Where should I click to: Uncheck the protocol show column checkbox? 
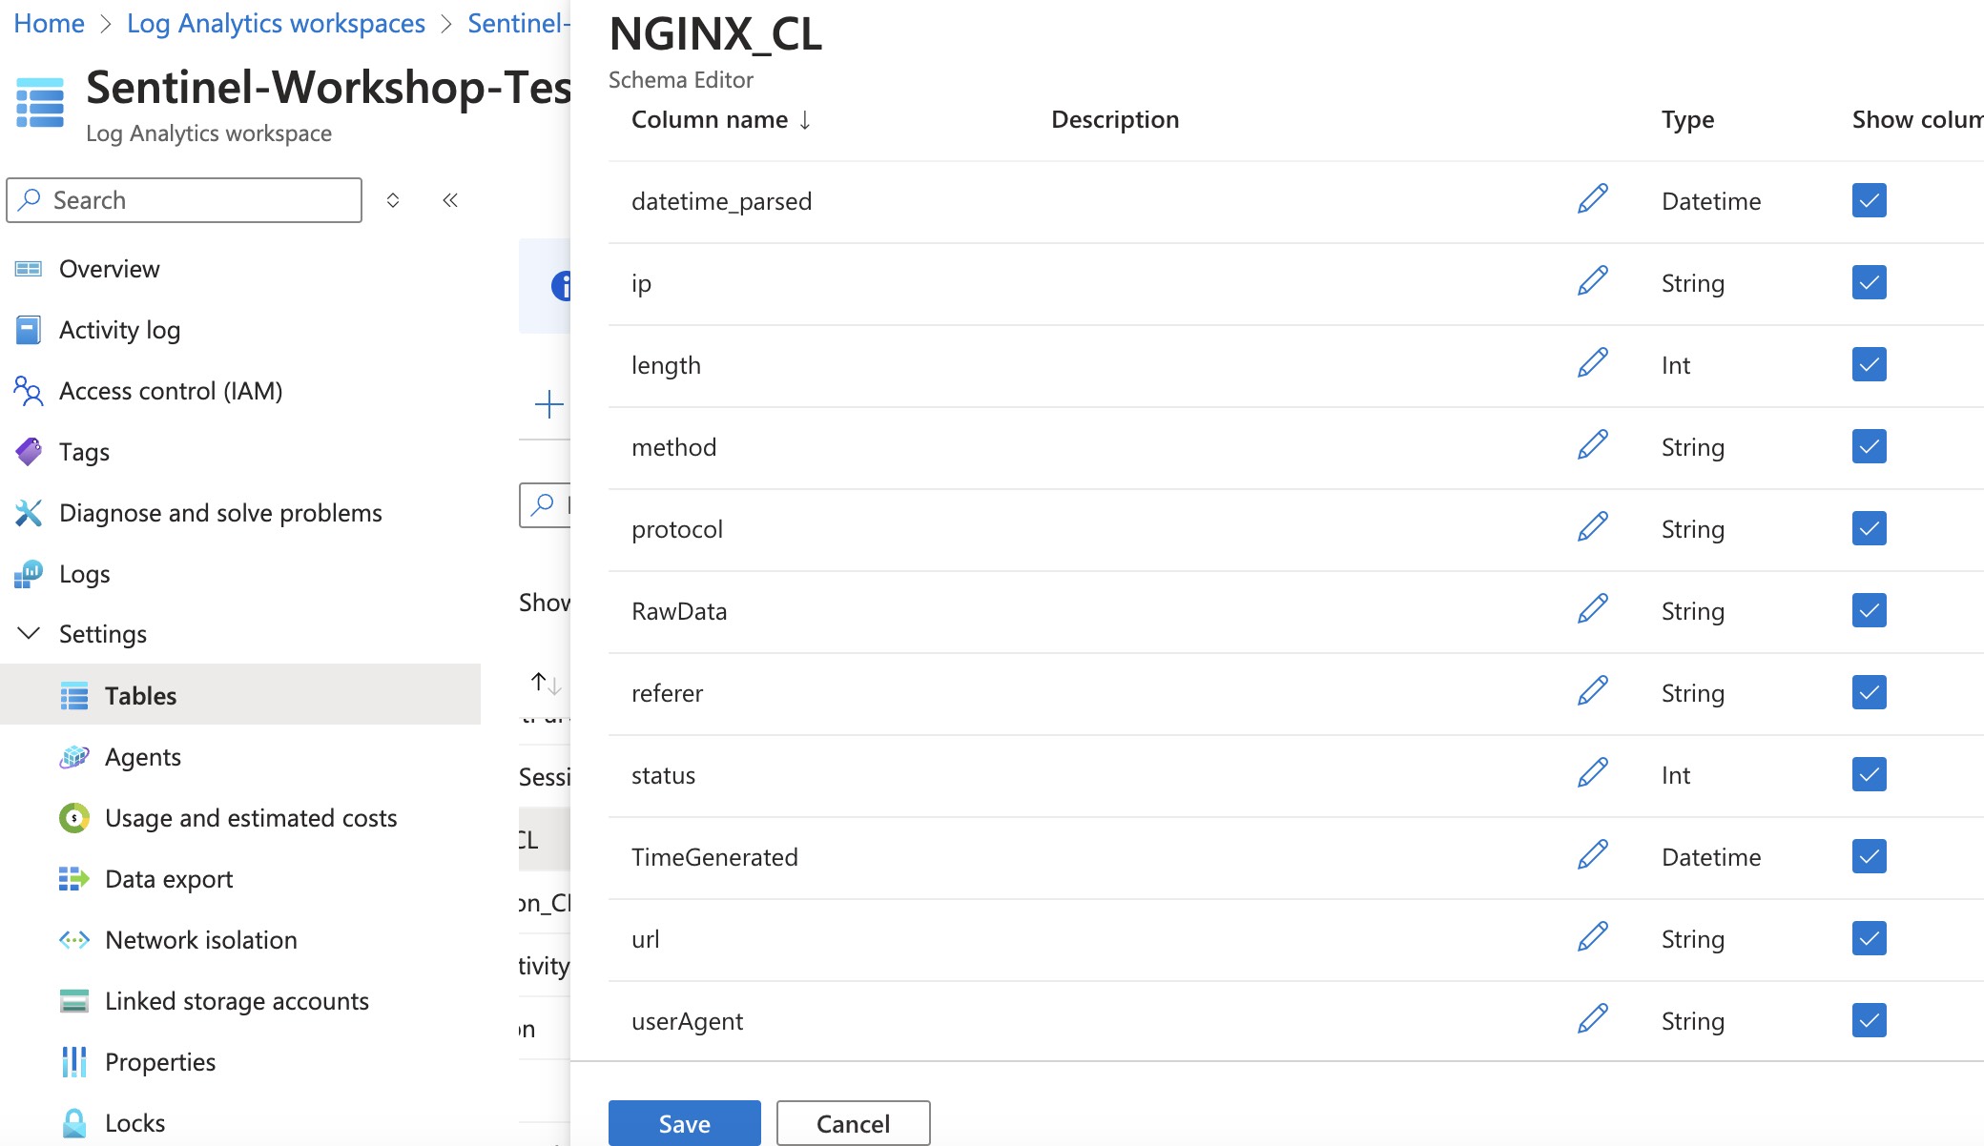1870,528
